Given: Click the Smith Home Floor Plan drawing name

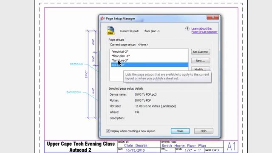Looking at the screenshot, I should 184,145.
